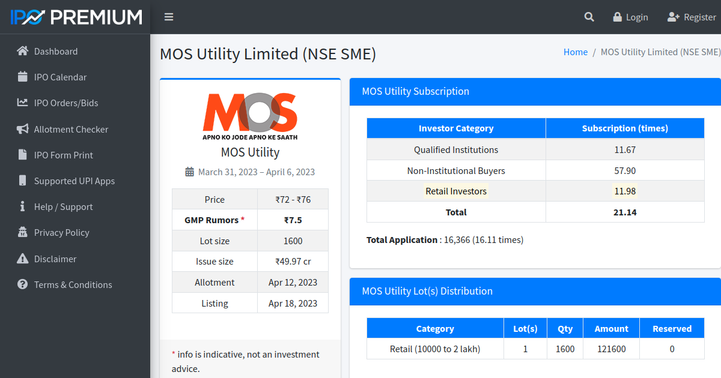721x378 pixels.
Task: Click the IPO Premium logo
Action: point(75,17)
